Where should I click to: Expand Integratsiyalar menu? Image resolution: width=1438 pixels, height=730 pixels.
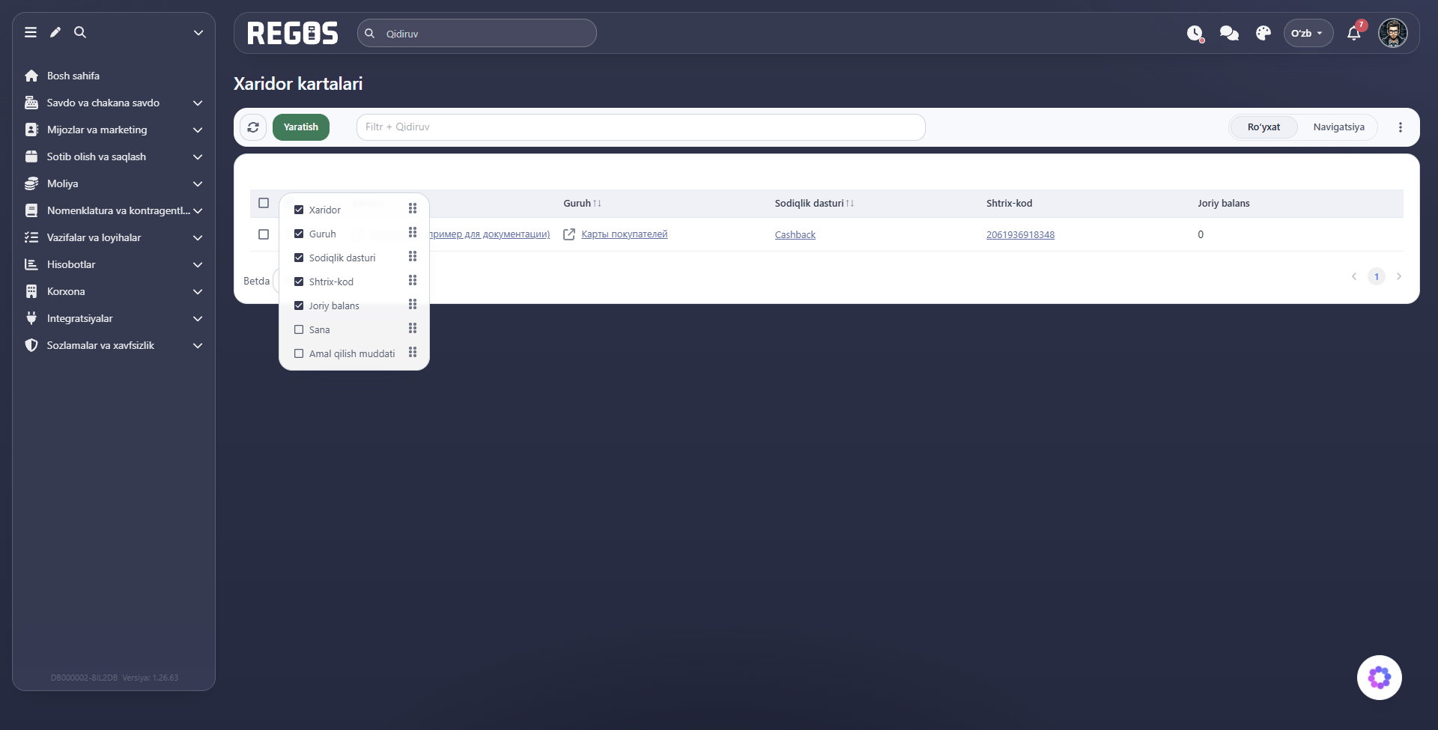point(114,318)
